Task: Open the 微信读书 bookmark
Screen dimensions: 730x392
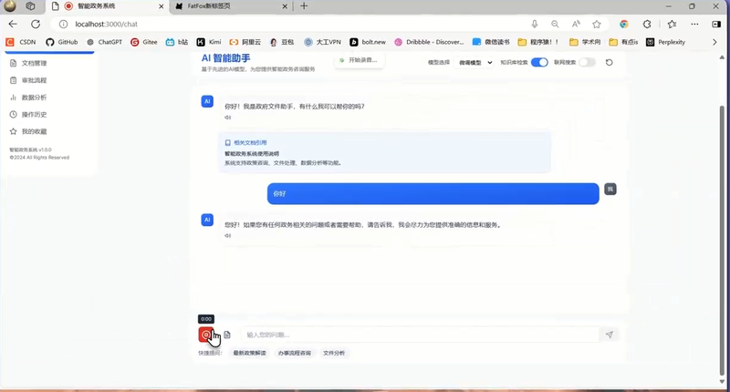Action: coord(491,42)
